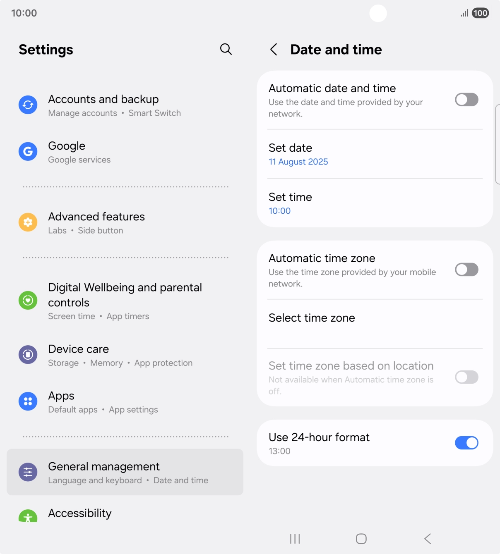Open the Advanced features gear icon
The height and width of the screenshot is (554, 500).
28,222
